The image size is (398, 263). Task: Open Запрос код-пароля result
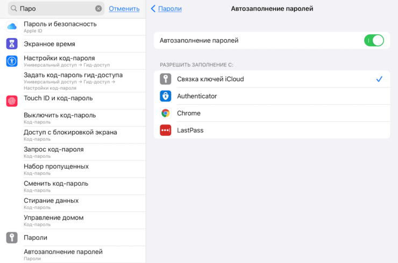click(x=73, y=152)
